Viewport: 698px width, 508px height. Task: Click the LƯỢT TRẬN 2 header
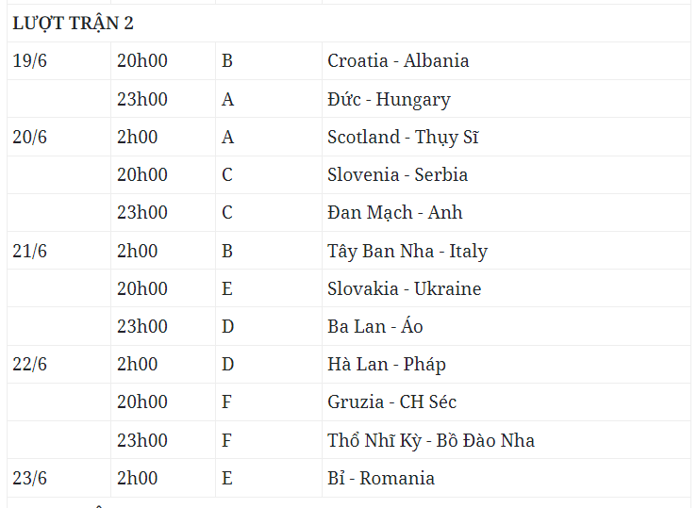(73, 24)
